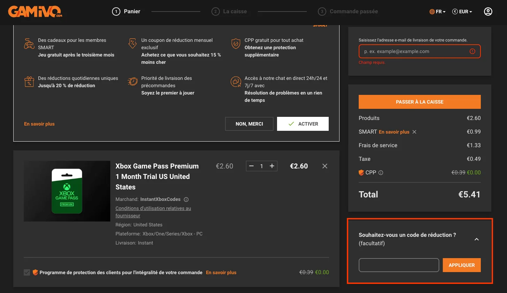Toggle customer protection program checkbox
Viewport: 507px width, 293px height.
[x=27, y=272]
